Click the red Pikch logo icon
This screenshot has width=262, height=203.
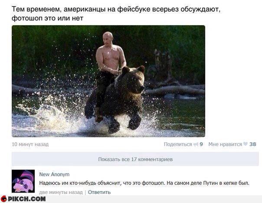[x=3, y=199]
